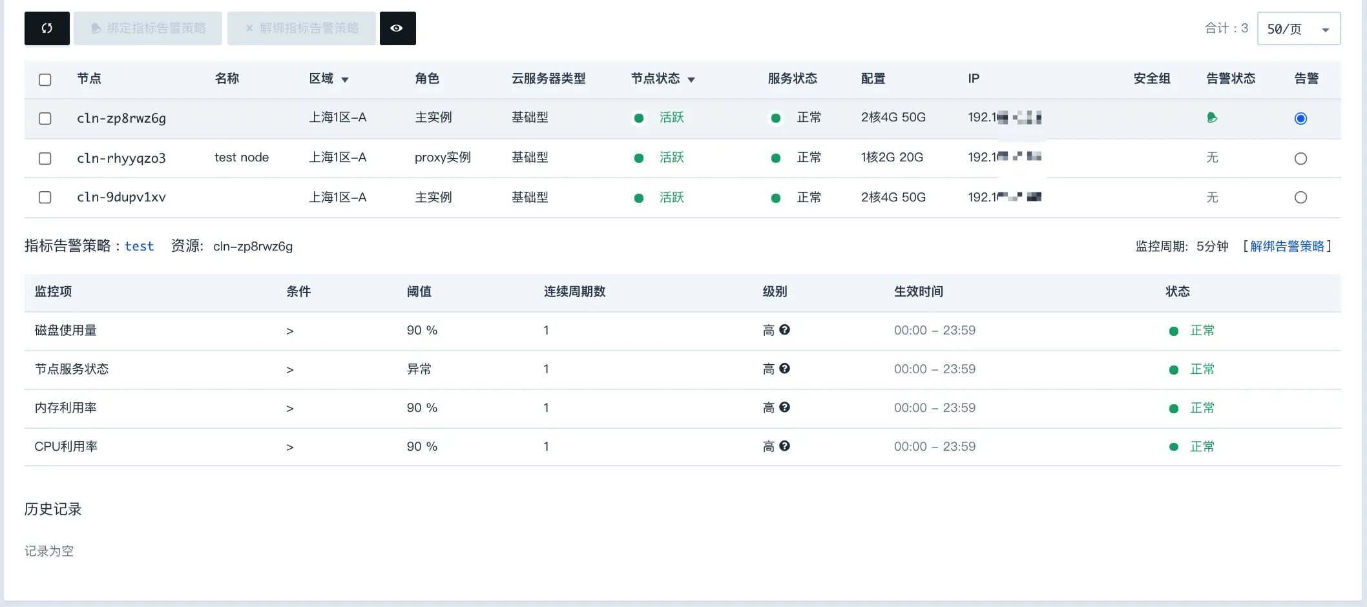
Task: Open the 节点状态 filter dropdown
Action: pyautogui.click(x=691, y=79)
